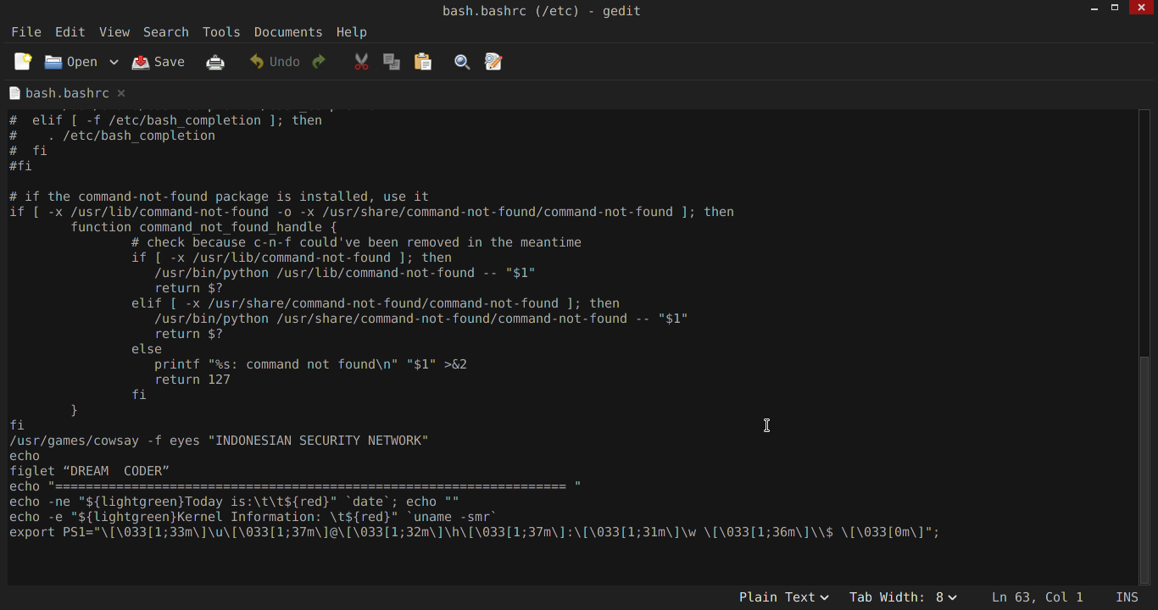
Task: Close the bash.bashrc tab
Action: coord(120,93)
